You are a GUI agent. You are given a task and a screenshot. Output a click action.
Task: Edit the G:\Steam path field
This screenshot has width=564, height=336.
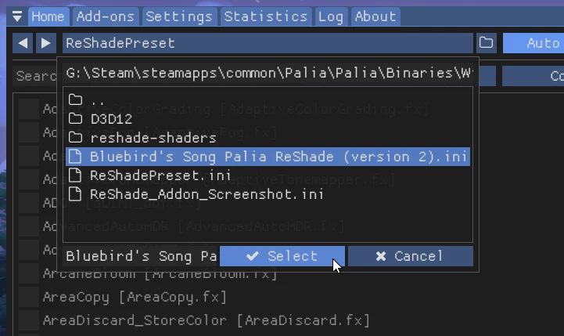[x=268, y=73]
